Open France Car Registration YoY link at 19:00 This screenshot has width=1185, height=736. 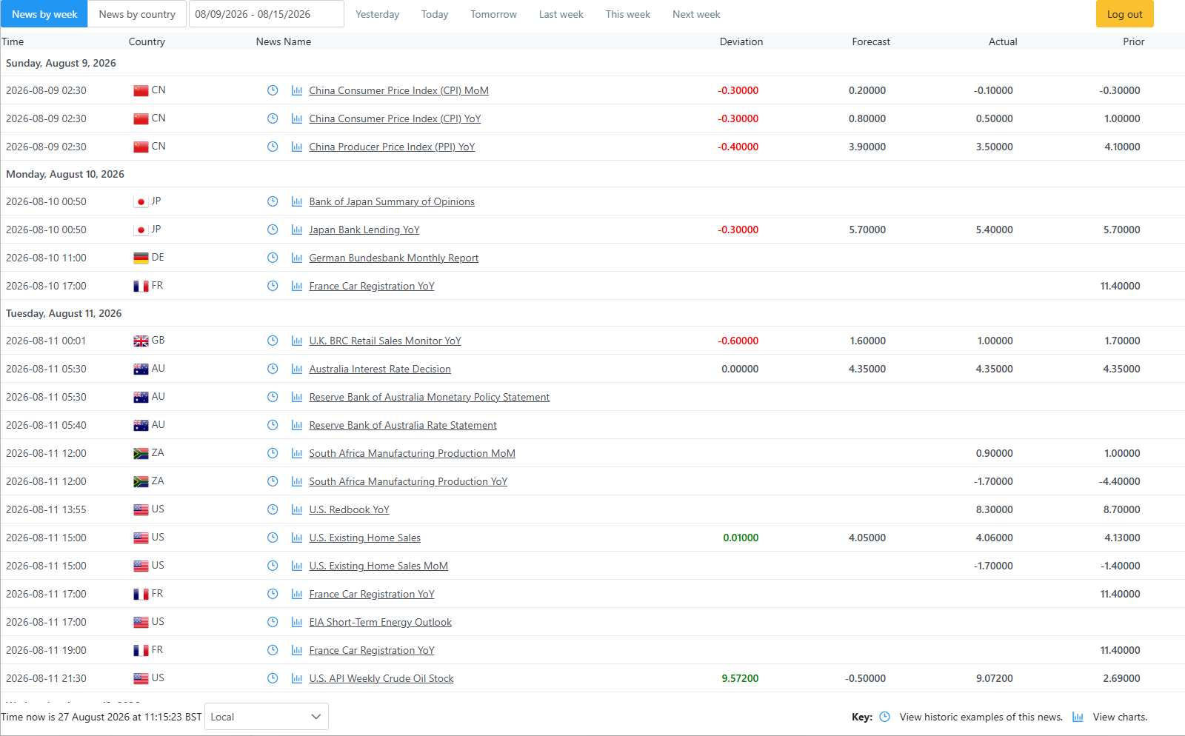click(x=372, y=650)
